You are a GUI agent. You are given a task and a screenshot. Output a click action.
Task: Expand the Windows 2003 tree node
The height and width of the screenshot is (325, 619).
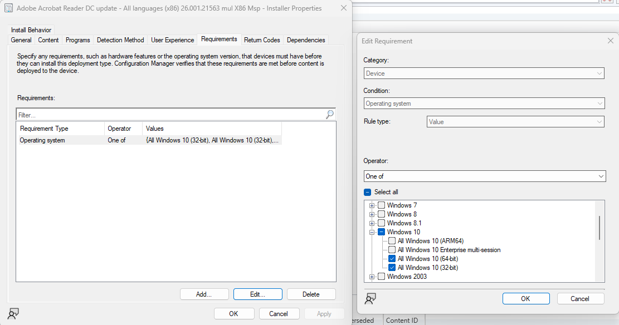(x=372, y=277)
